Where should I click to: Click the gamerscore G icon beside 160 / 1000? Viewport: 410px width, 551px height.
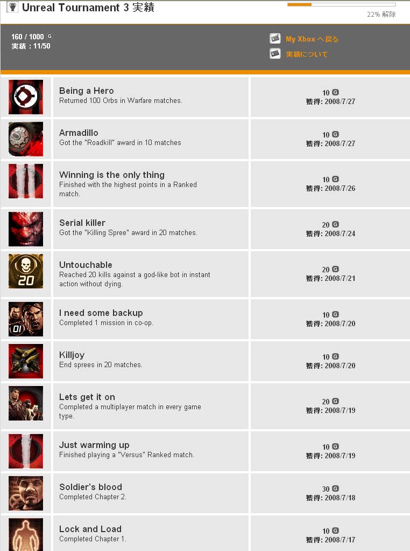tap(50, 36)
